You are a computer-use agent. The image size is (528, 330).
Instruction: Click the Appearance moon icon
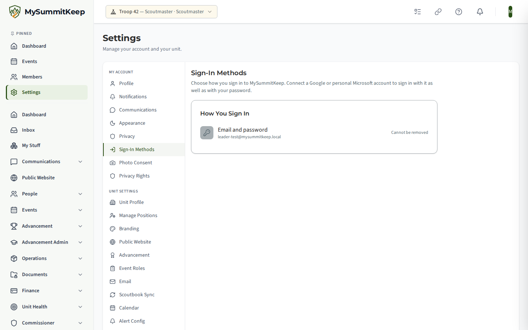coord(113,123)
